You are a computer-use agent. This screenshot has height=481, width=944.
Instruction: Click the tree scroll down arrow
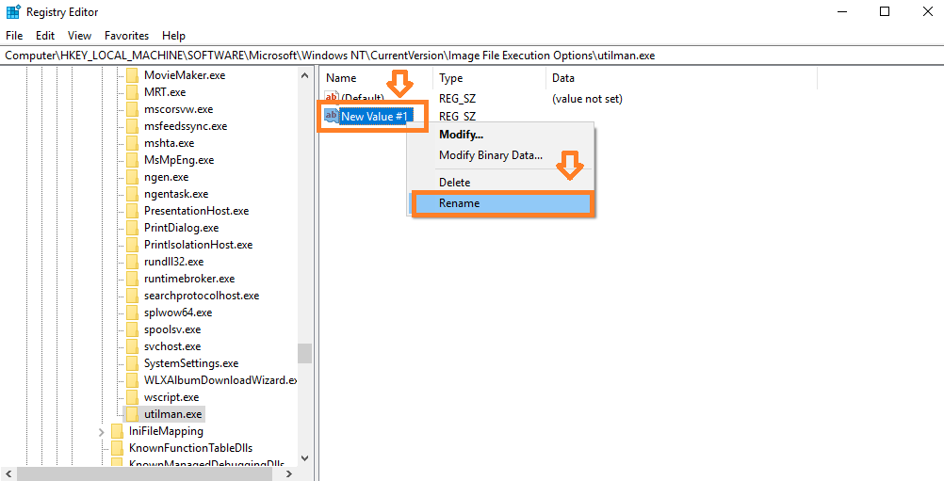304,458
